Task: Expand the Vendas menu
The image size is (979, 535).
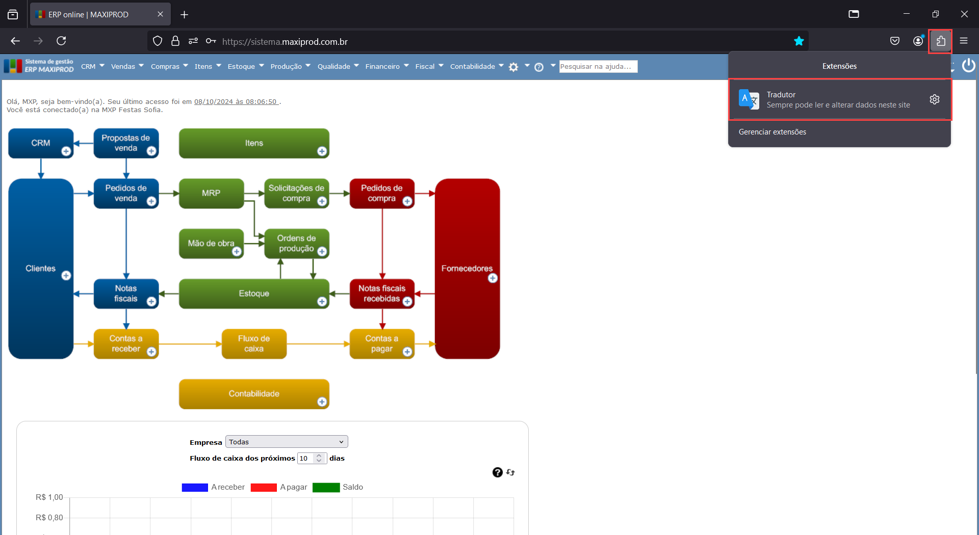Action: [127, 66]
